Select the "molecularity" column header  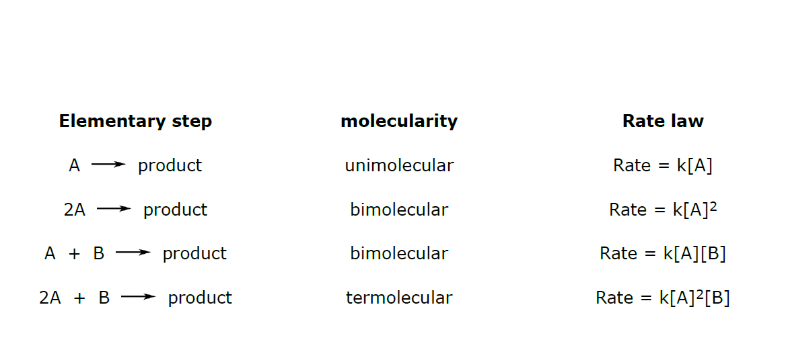click(399, 122)
